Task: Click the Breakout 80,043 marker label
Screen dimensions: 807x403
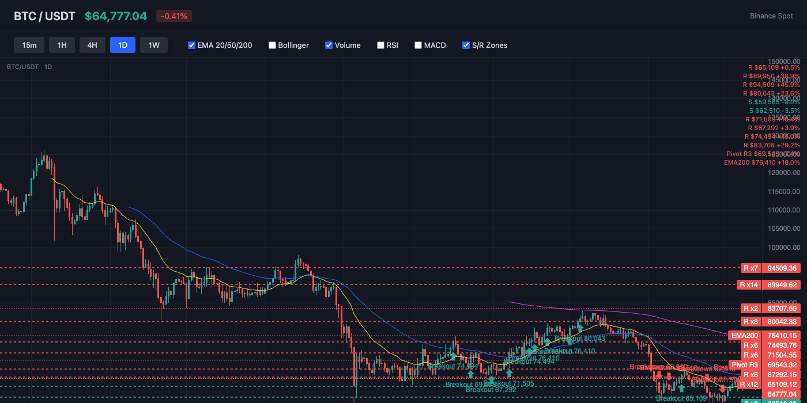Action: pyautogui.click(x=580, y=339)
